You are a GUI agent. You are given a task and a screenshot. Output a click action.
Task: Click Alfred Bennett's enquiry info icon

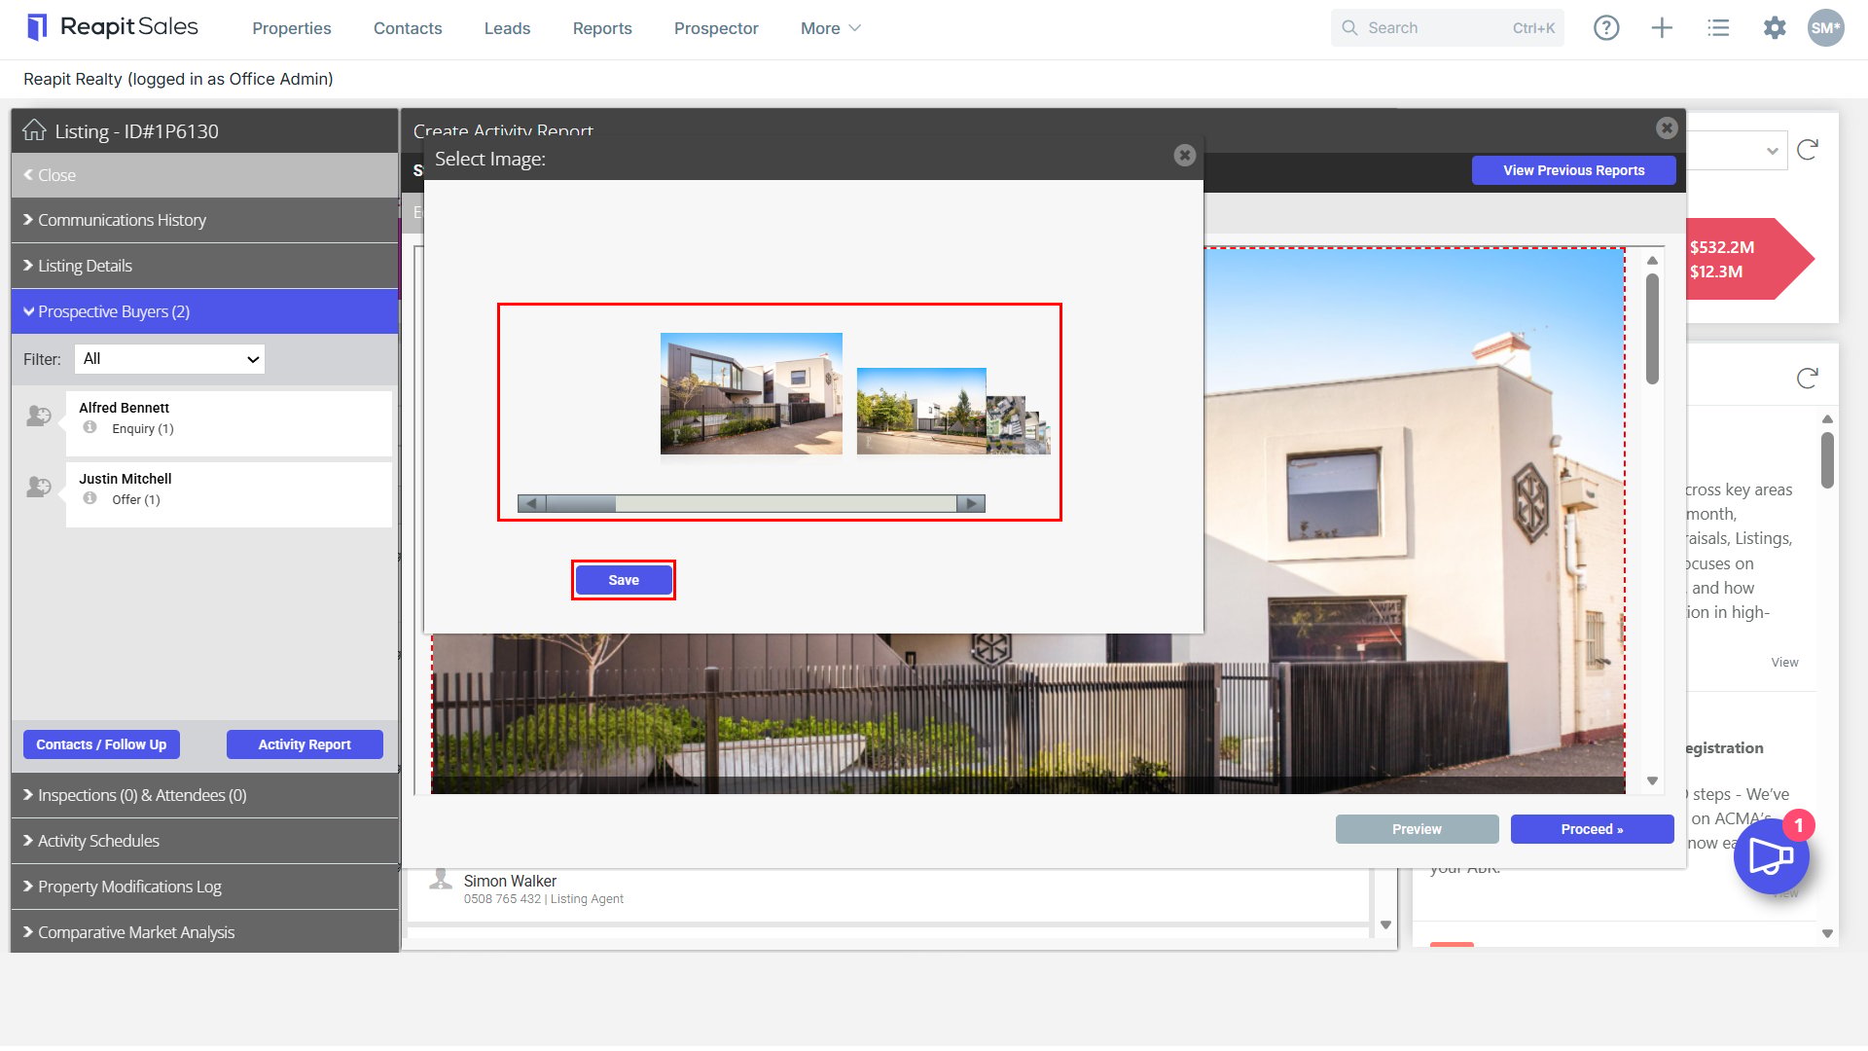pyautogui.click(x=90, y=427)
